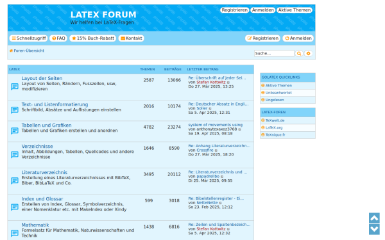This screenshot has width=385, height=240.
Task: View user papadrellbo profile
Action: click(208, 177)
